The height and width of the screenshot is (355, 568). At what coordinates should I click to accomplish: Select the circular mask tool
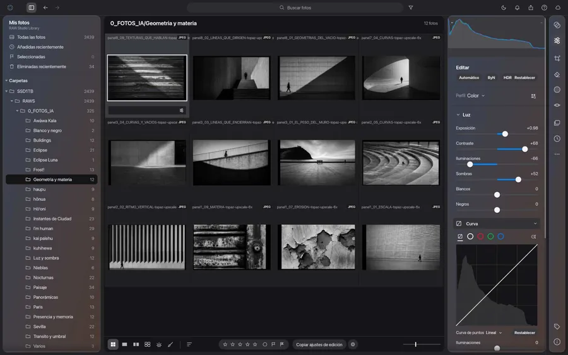coord(557,90)
